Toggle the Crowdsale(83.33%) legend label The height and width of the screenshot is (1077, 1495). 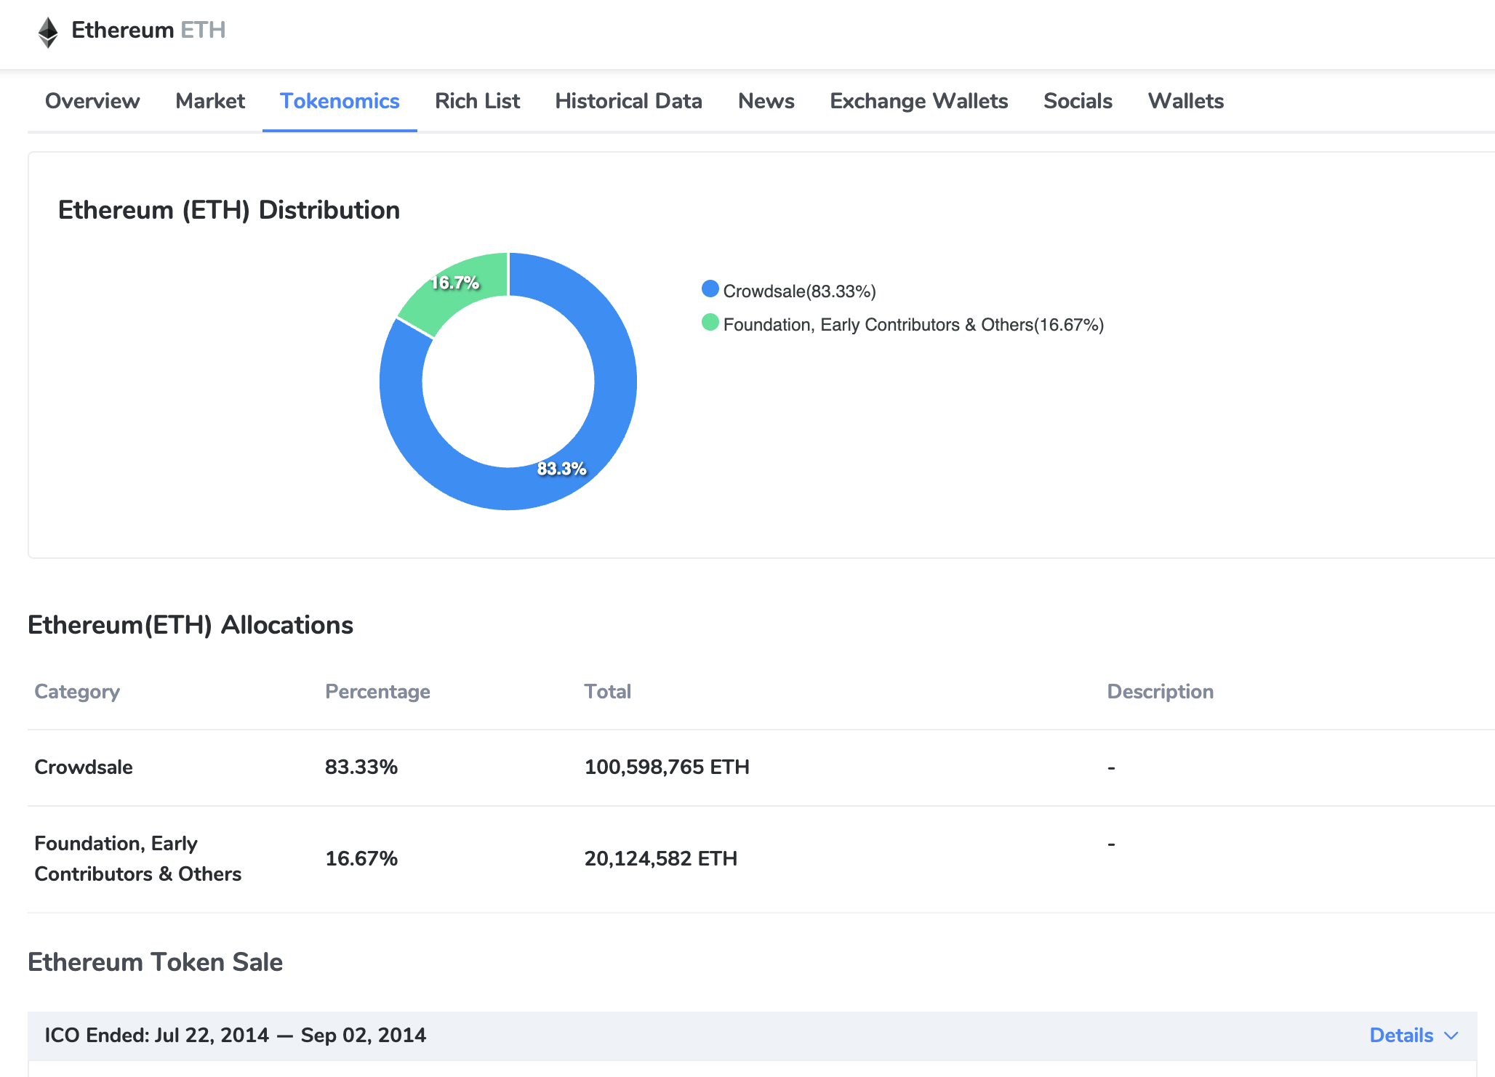pos(799,291)
